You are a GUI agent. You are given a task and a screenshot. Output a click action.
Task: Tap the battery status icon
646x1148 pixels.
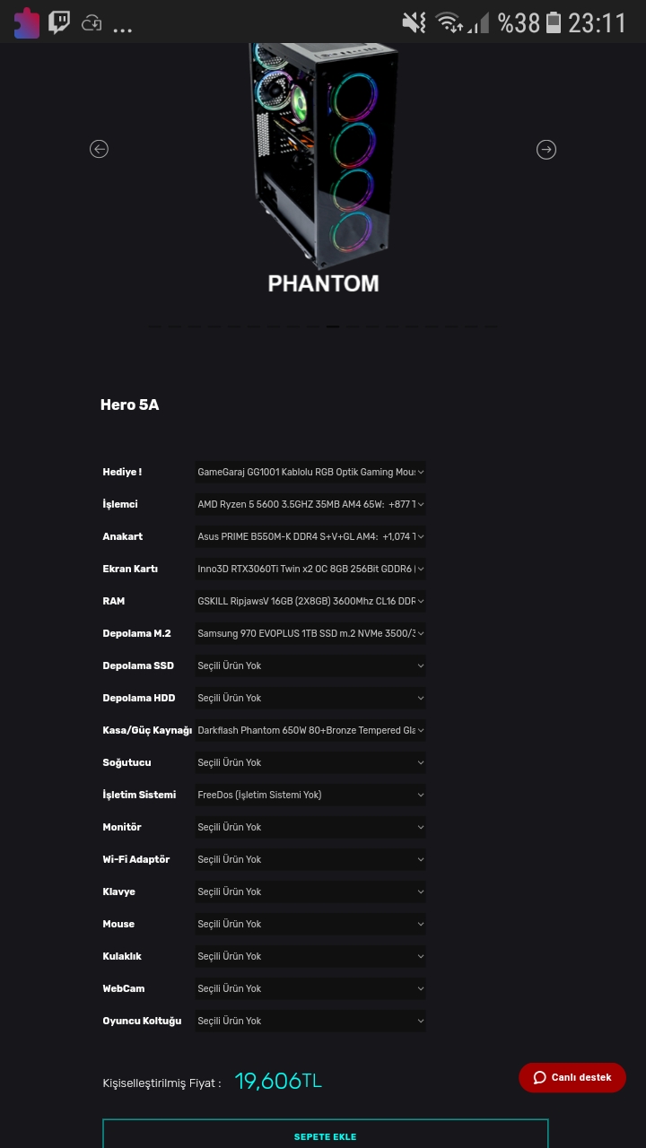pos(554,22)
